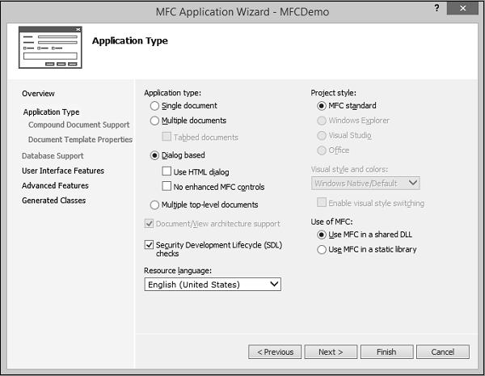Select Visual Studio project style
Image resolution: width=485 pixels, height=376 pixels.
click(x=322, y=136)
